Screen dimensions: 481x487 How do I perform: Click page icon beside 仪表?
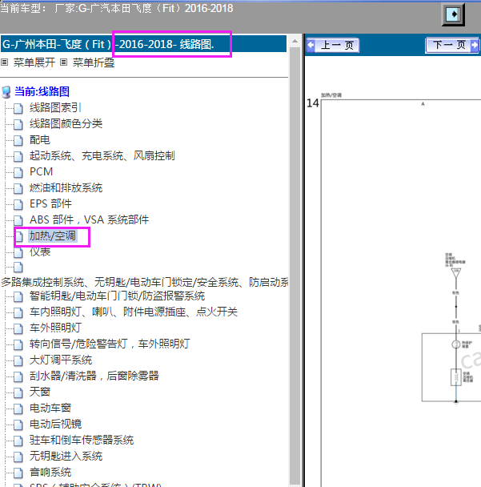(18, 252)
